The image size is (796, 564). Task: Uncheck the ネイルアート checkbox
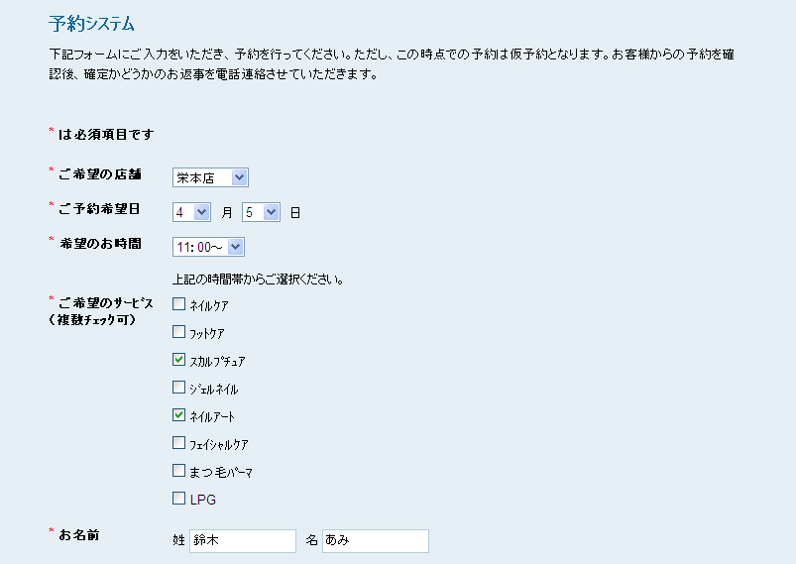178,414
